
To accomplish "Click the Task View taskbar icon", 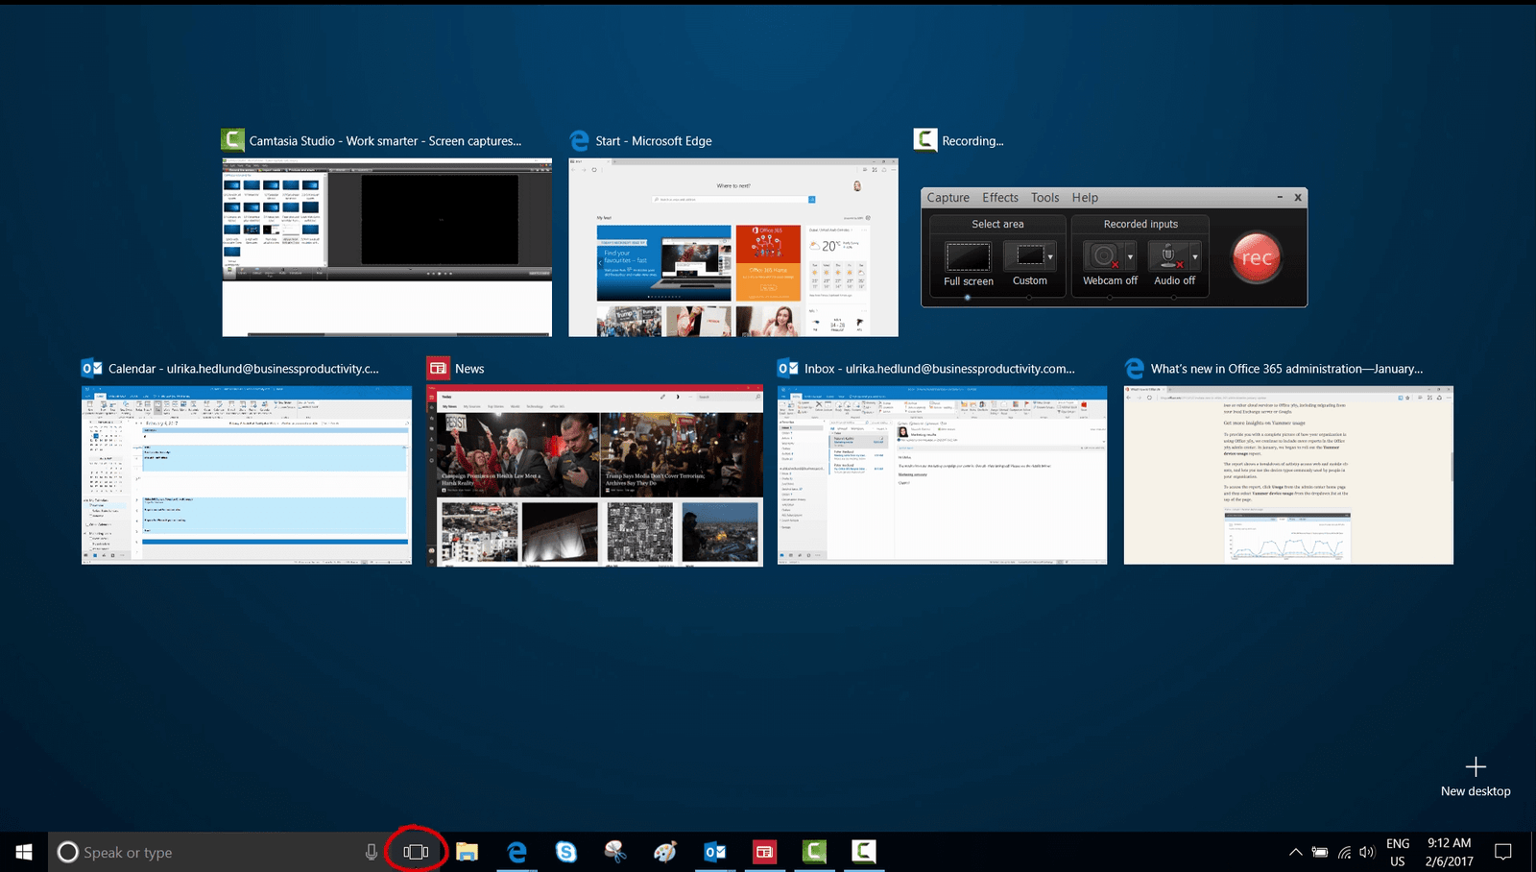I will pyautogui.click(x=416, y=852).
